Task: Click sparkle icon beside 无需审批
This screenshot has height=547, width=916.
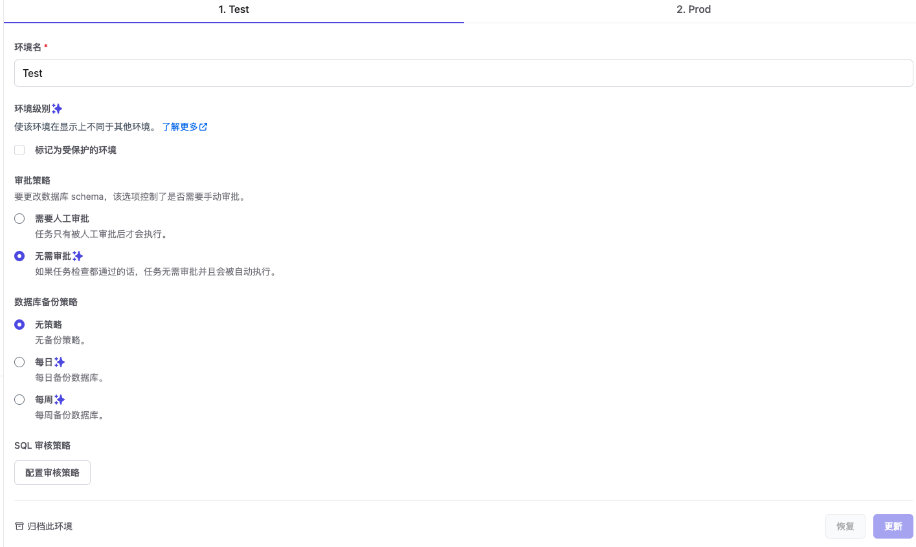Action: click(78, 256)
